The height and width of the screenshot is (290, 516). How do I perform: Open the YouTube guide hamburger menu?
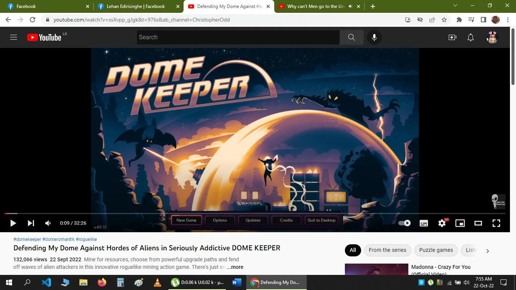click(14, 37)
